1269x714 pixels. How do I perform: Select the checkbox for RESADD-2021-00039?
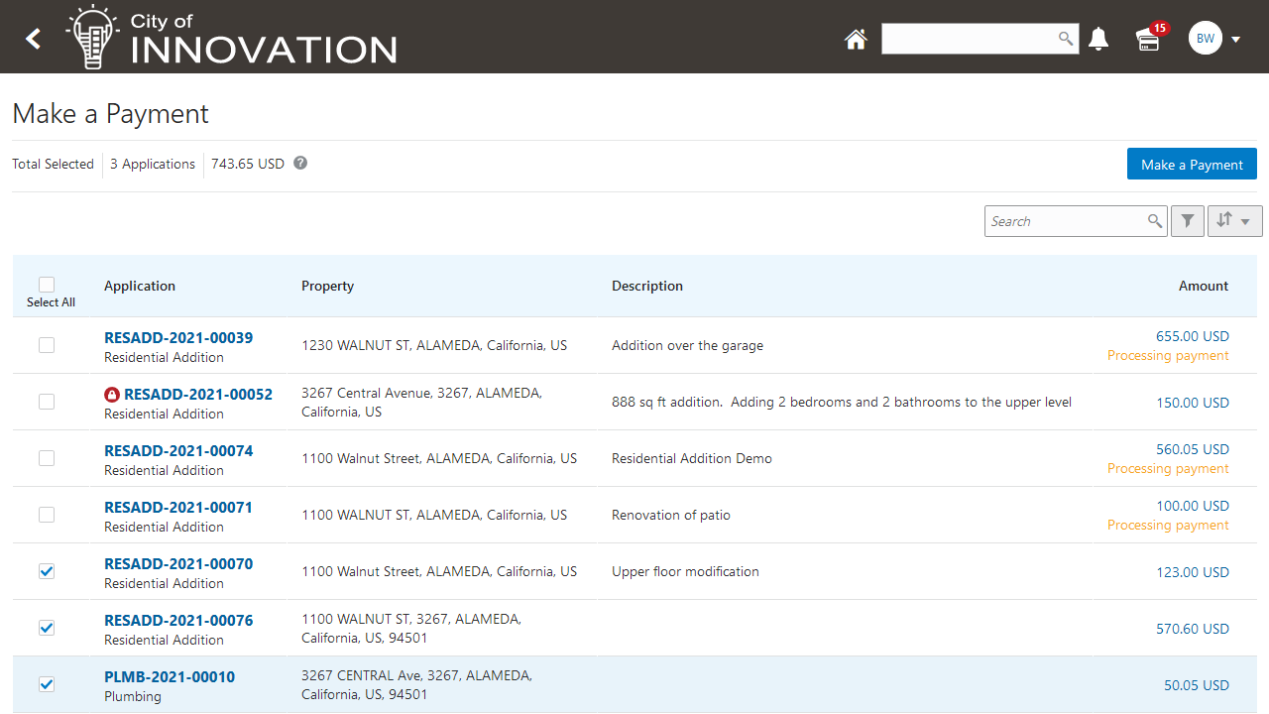(45, 345)
